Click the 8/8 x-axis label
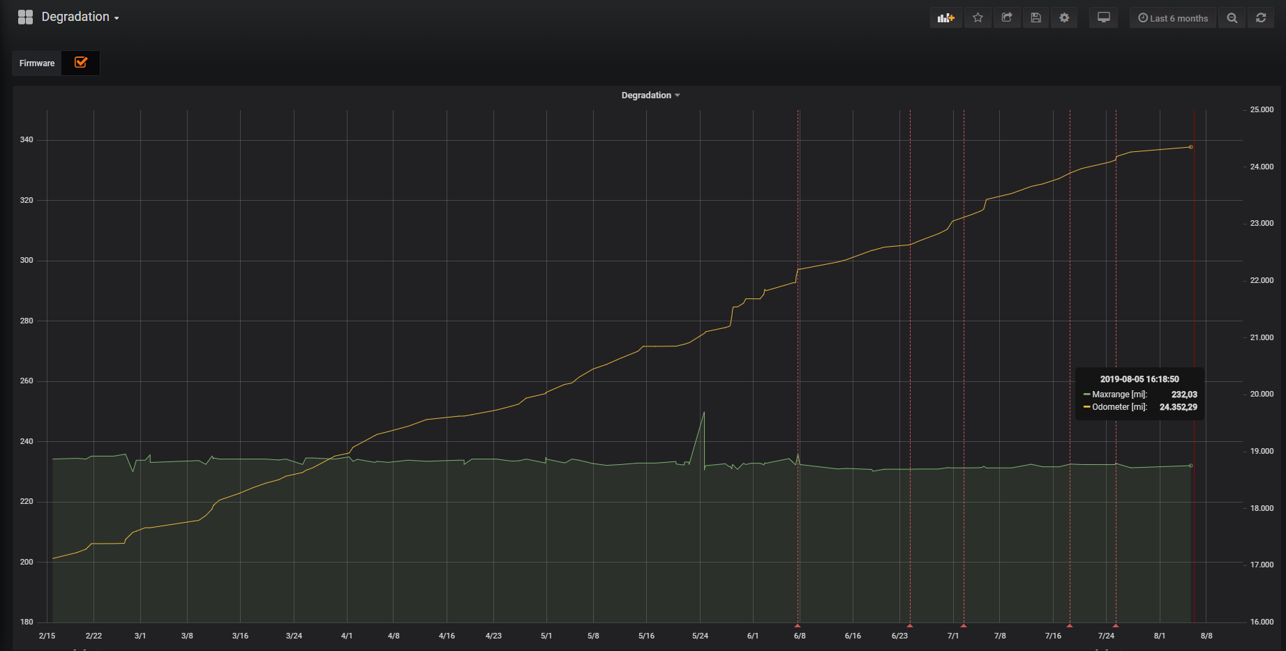1286x651 pixels. [1206, 636]
